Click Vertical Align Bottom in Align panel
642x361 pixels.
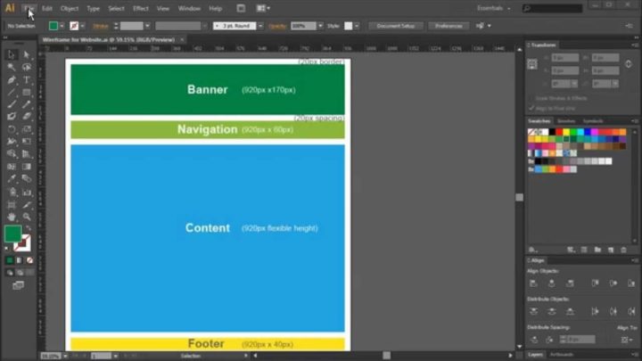click(x=631, y=283)
